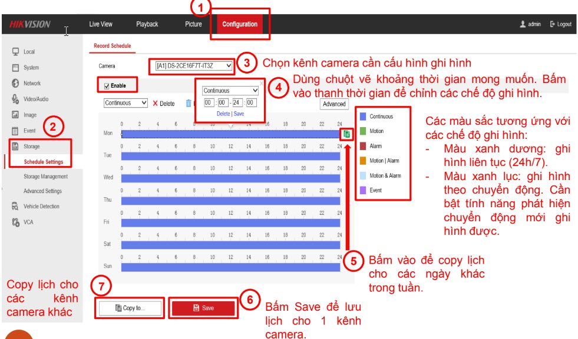Open the Event calendar icon
Viewport: 578px width, 339px height.
15,131
